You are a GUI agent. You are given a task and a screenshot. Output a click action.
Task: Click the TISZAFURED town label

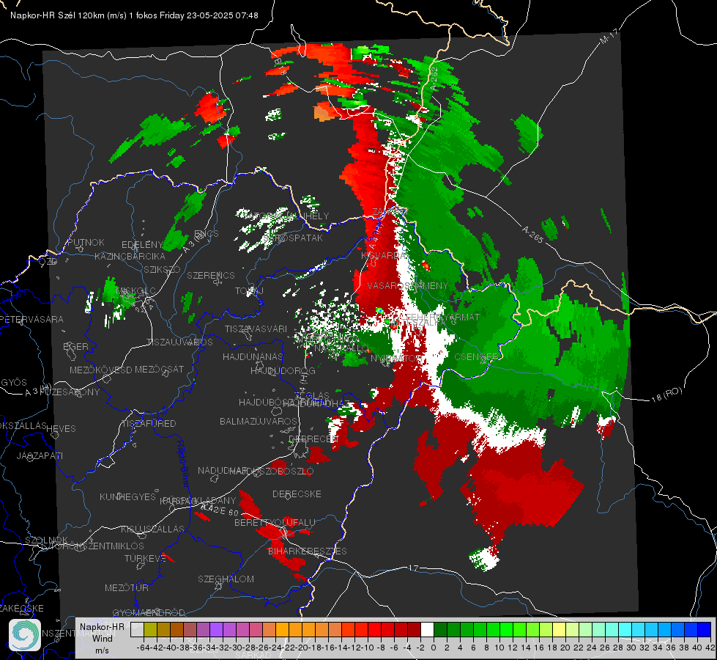[x=149, y=424]
